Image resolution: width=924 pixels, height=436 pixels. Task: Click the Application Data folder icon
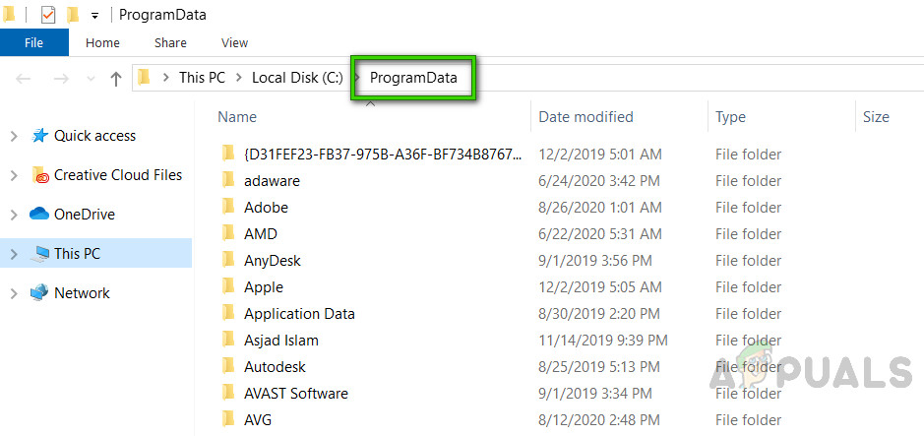(x=228, y=313)
